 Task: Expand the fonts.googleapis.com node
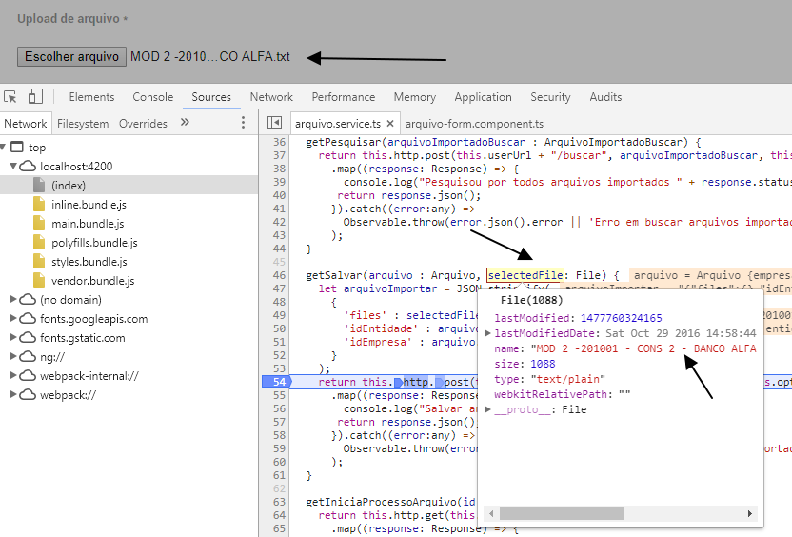13,318
